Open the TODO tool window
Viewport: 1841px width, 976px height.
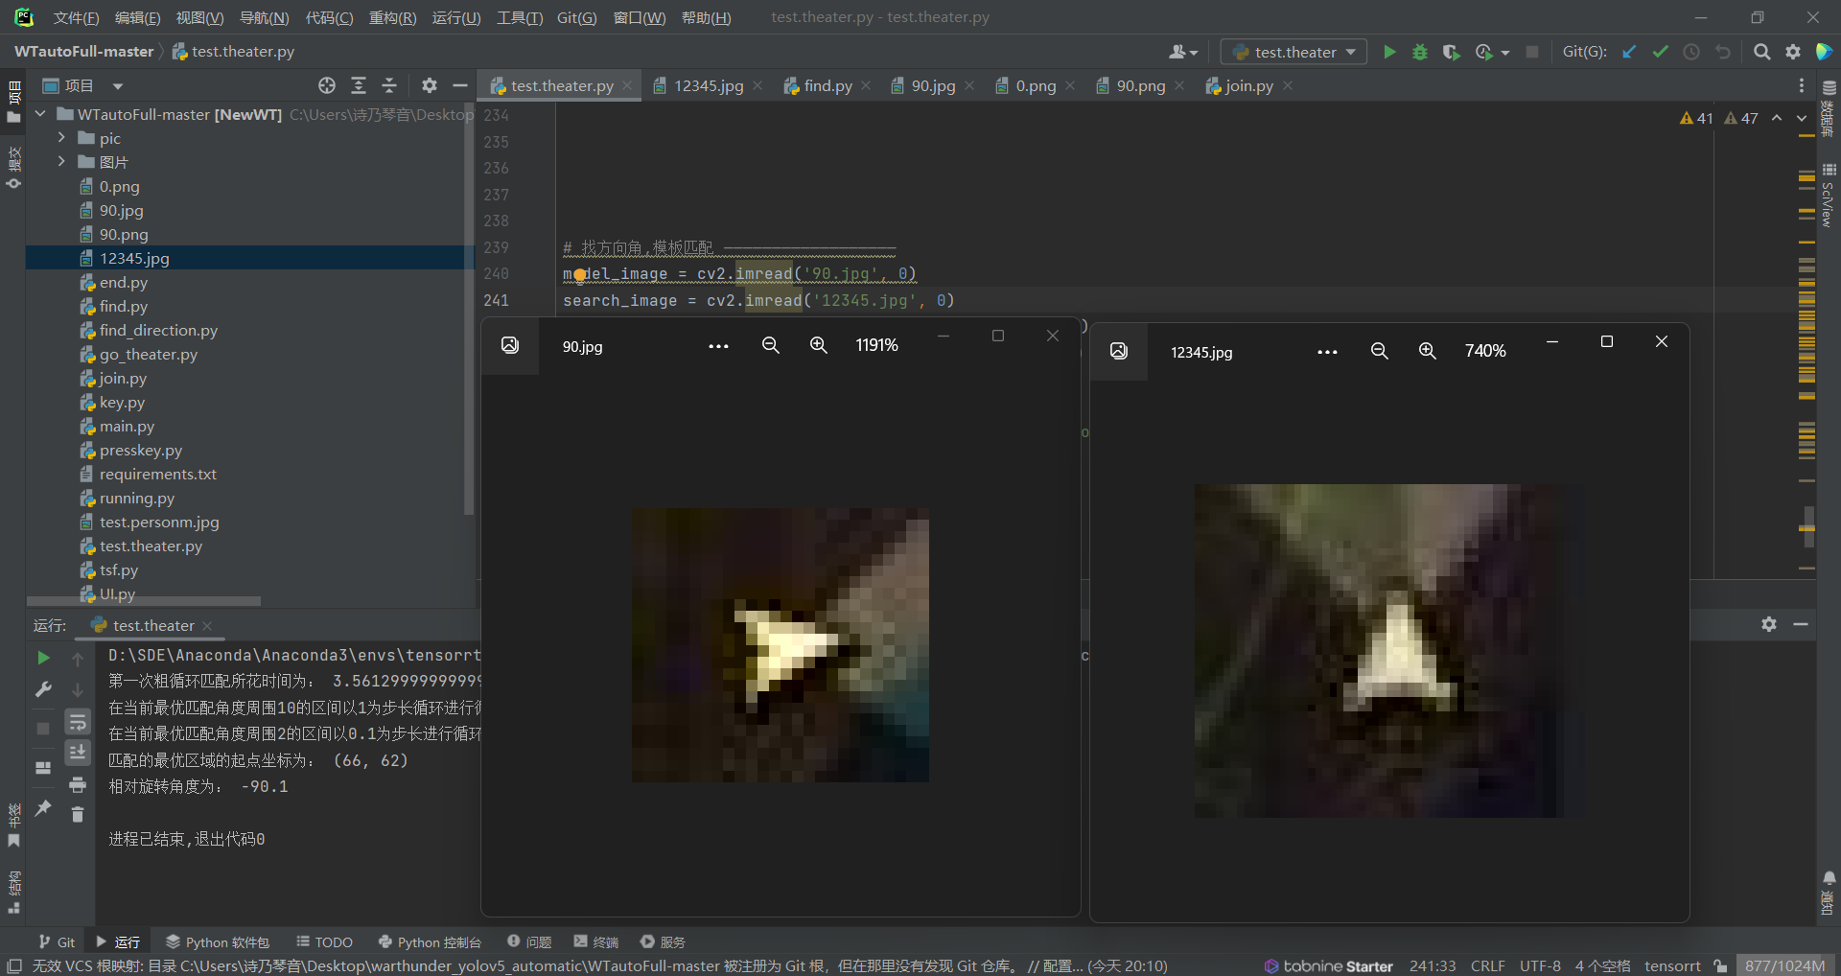point(324,941)
